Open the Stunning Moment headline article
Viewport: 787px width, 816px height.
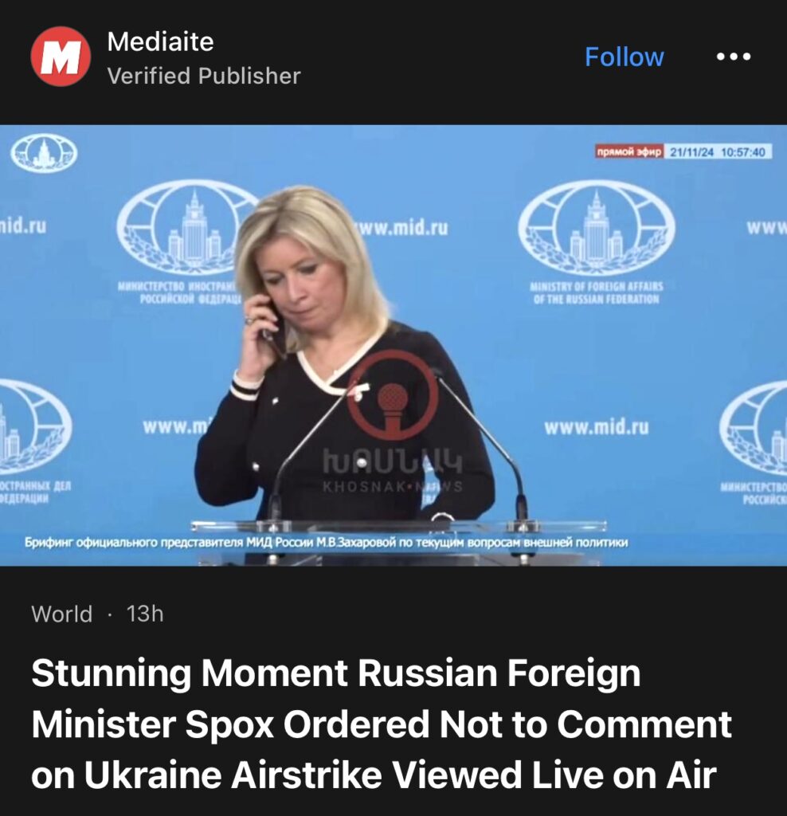pos(382,724)
